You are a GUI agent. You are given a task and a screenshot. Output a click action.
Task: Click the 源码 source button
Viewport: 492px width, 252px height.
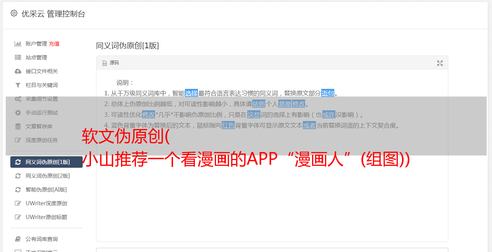[x=111, y=63]
